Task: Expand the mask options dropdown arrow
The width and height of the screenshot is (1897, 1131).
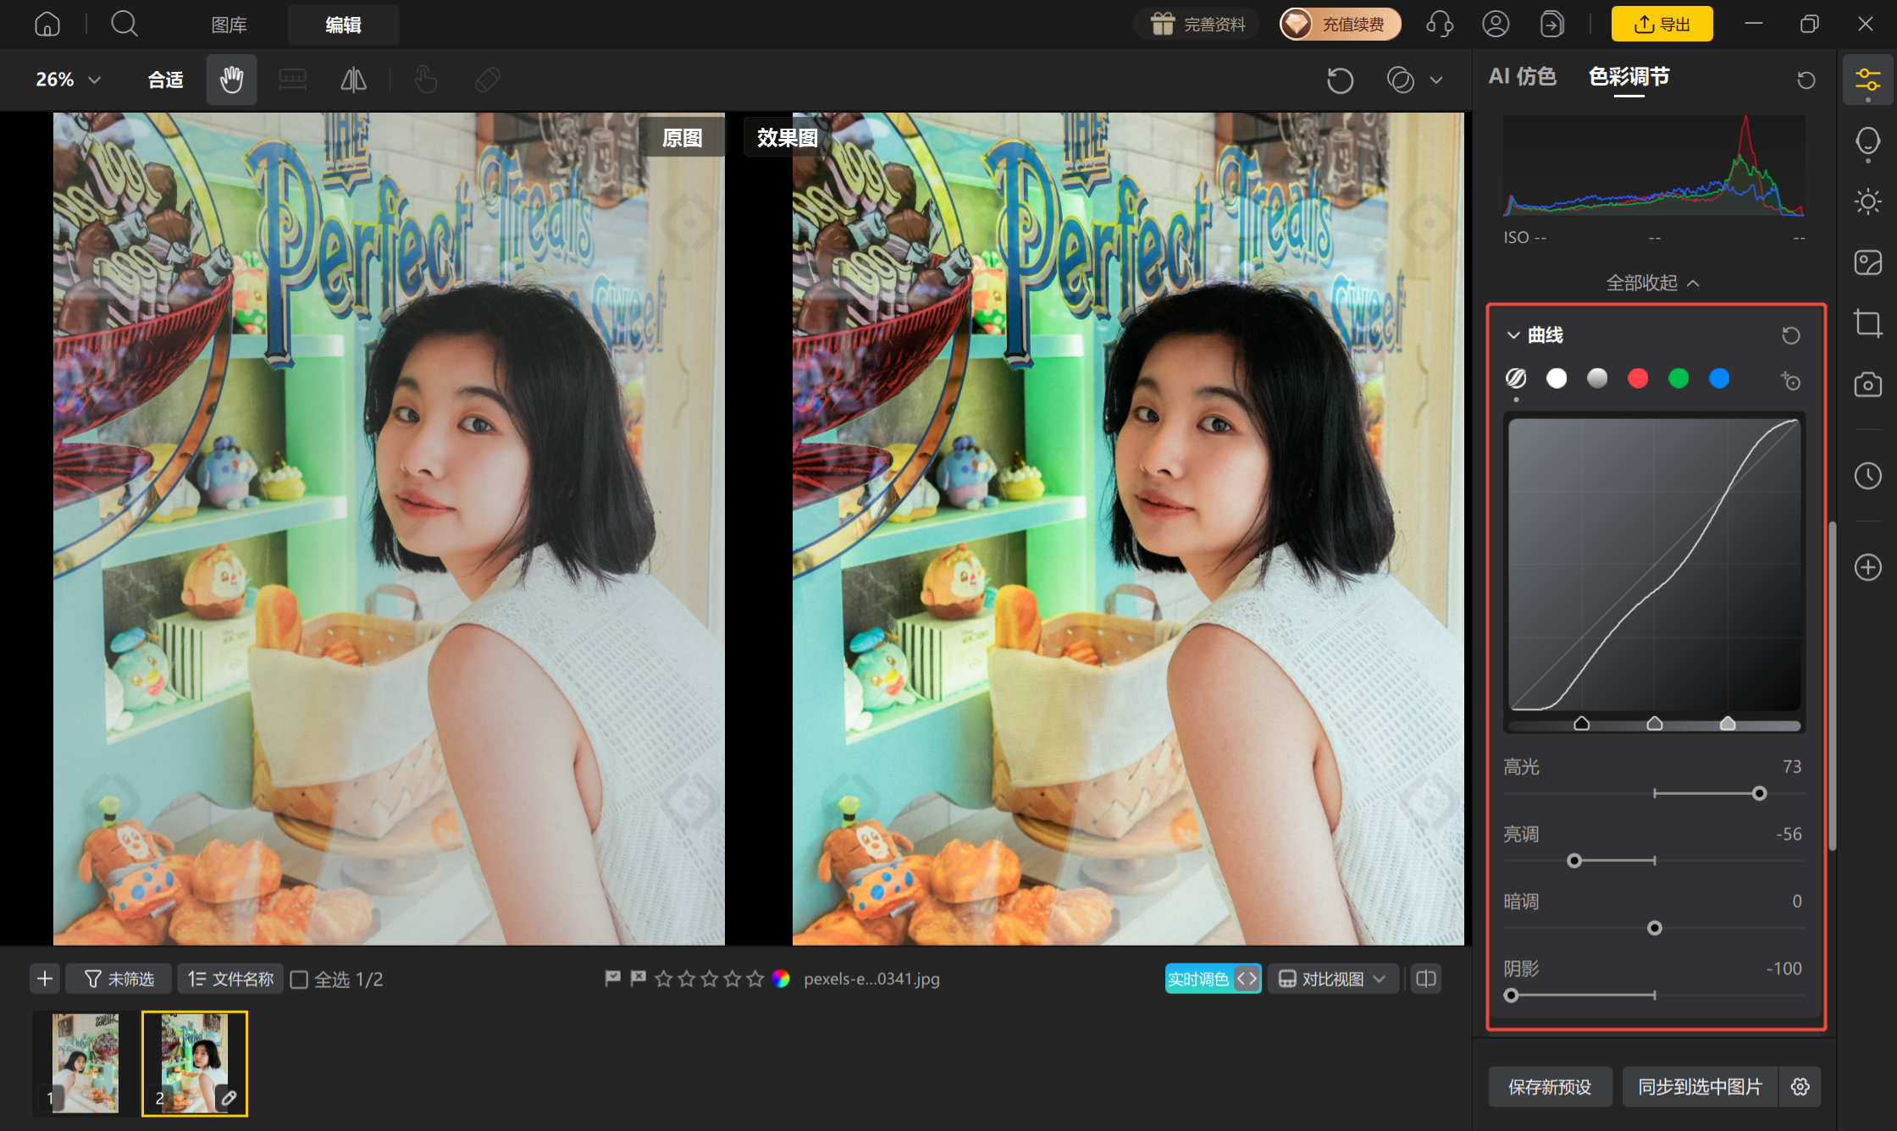Action: pyautogui.click(x=1436, y=80)
